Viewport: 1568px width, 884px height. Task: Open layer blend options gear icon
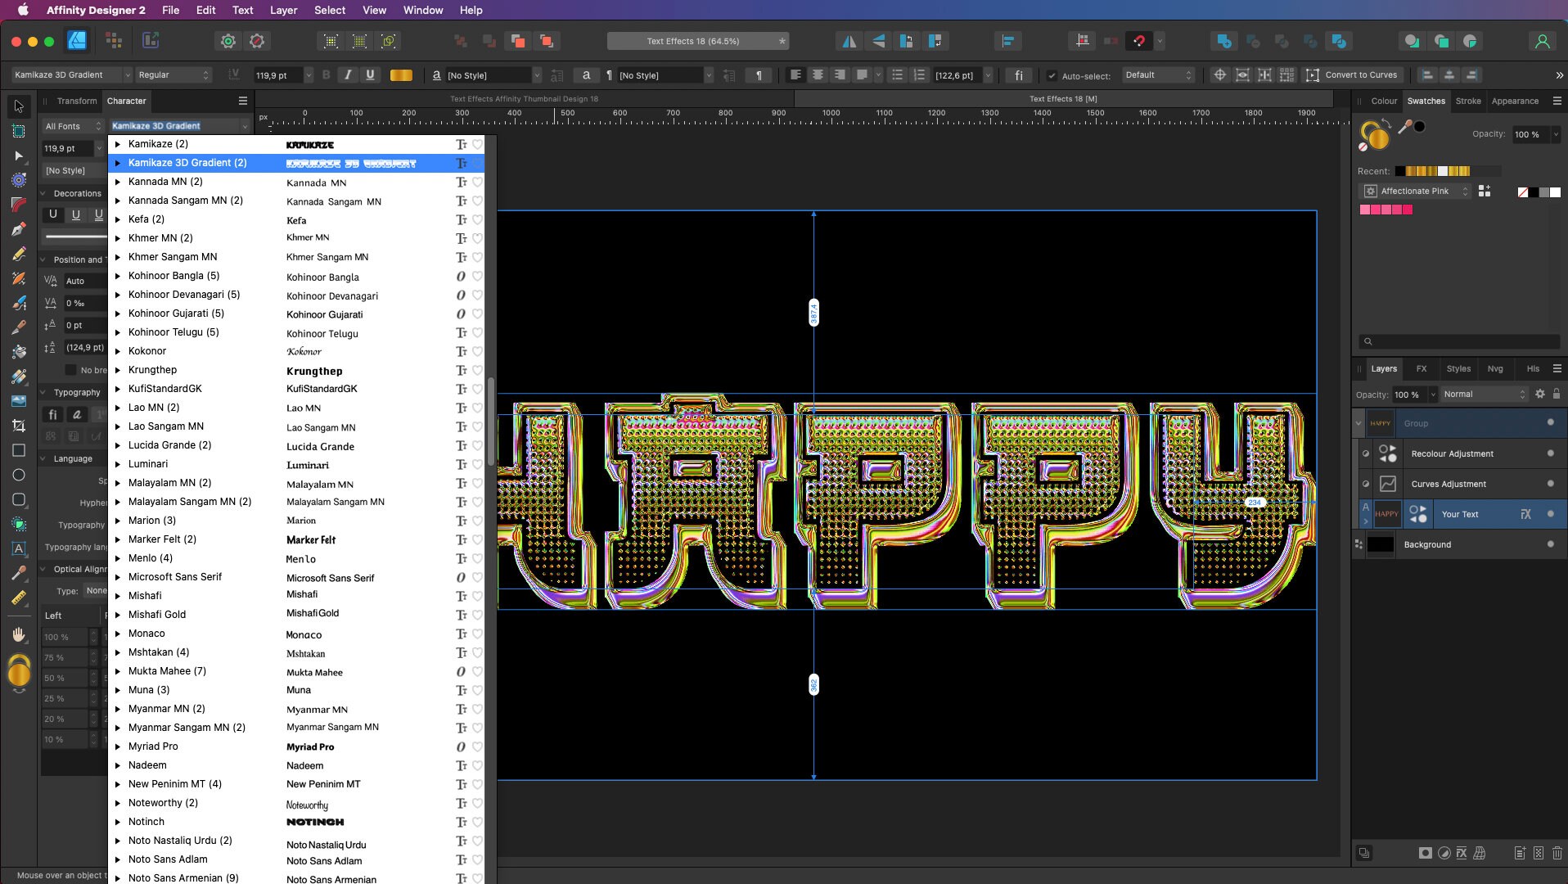pos(1539,394)
